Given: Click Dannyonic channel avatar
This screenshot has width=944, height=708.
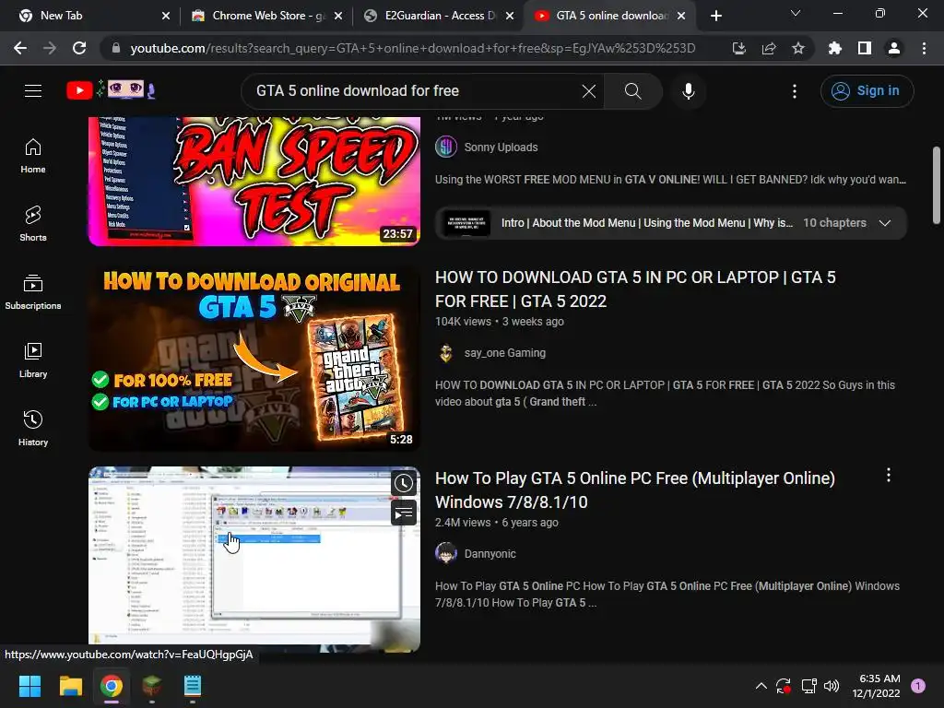Looking at the screenshot, I should click(x=446, y=553).
